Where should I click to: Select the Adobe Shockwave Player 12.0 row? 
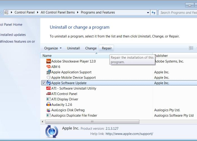point(119,61)
